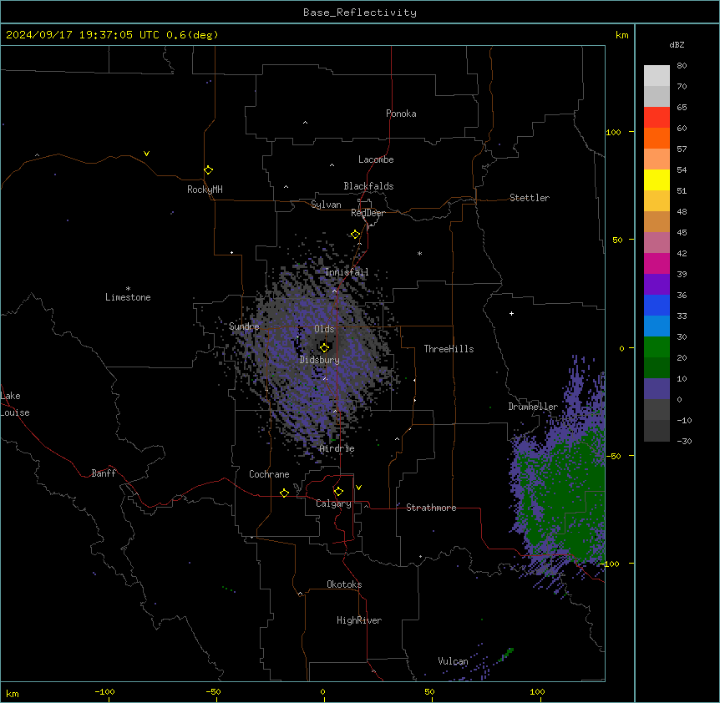Click the Drumheller city label
The image size is (720, 703).
click(533, 407)
